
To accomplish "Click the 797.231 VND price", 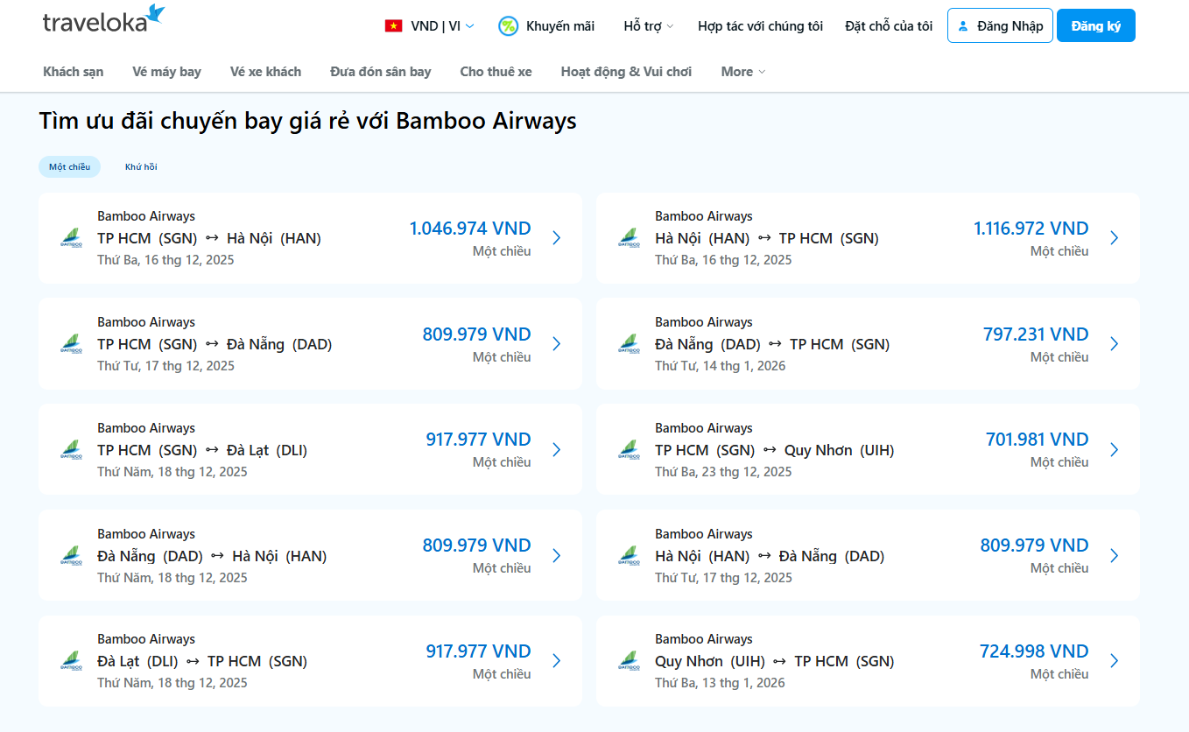I will click(1035, 334).
